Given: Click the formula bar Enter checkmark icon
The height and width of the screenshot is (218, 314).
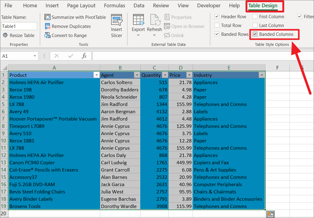Looking at the screenshot, I should (71, 56).
